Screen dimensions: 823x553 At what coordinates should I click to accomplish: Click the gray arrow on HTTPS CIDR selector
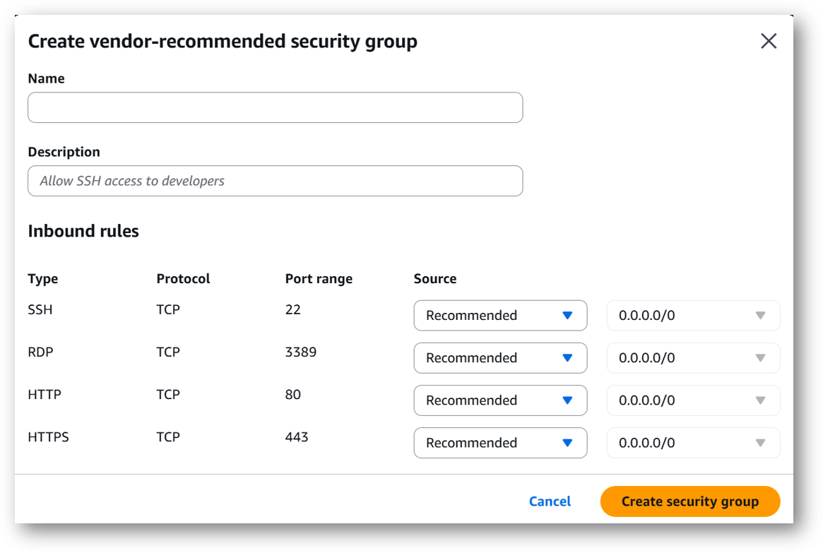coord(761,443)
